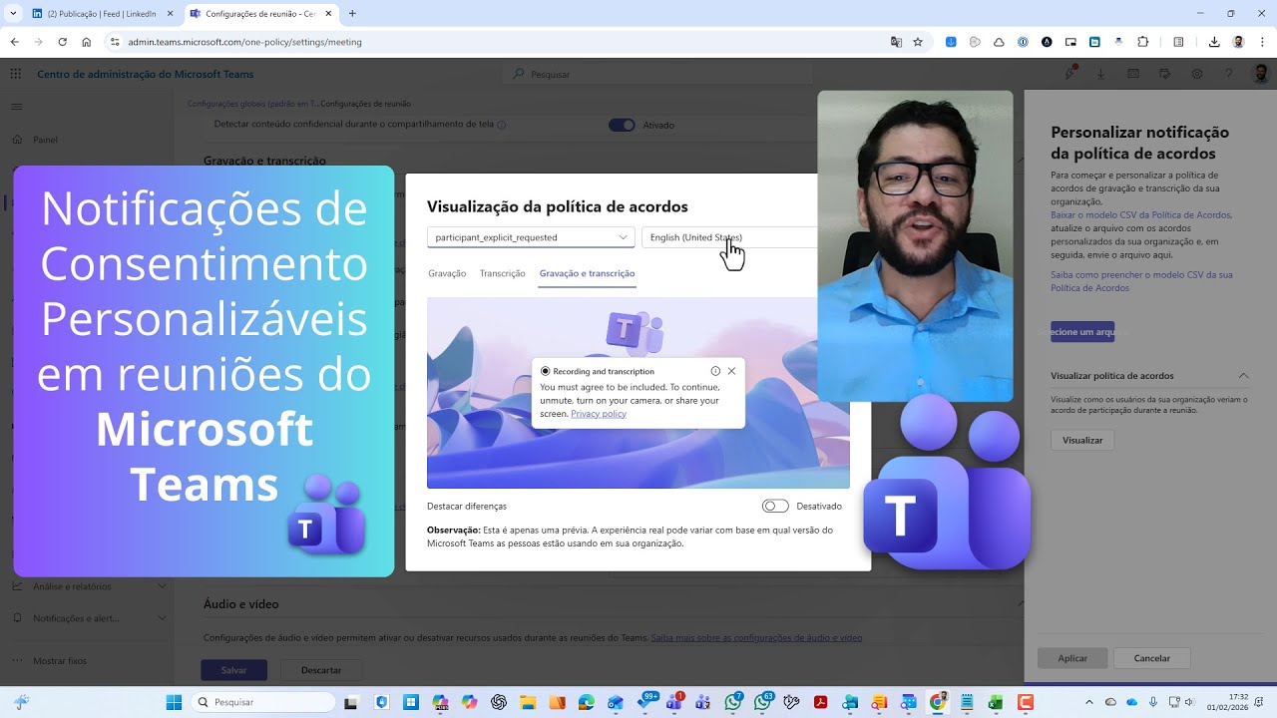Open Chrome downloads icon

[x=1214, y=42]
